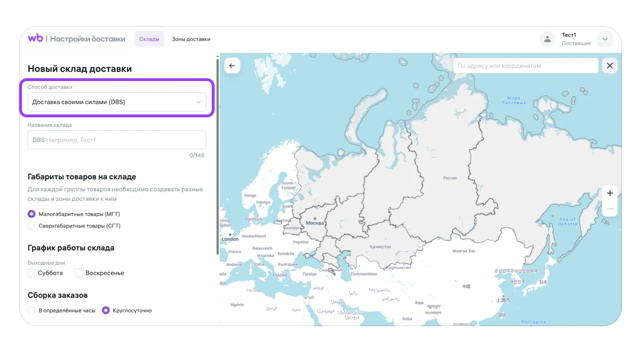641x352 pixels.
Task: Zoom out the map with minus
Action: tap(610, 209)
